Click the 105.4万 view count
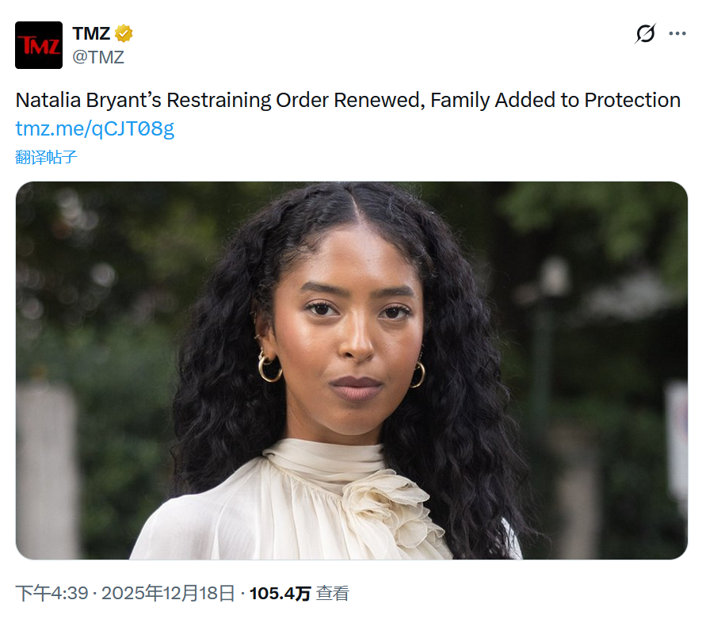The image size is (706, 623). pyautogui.click(x=280, y=593)
